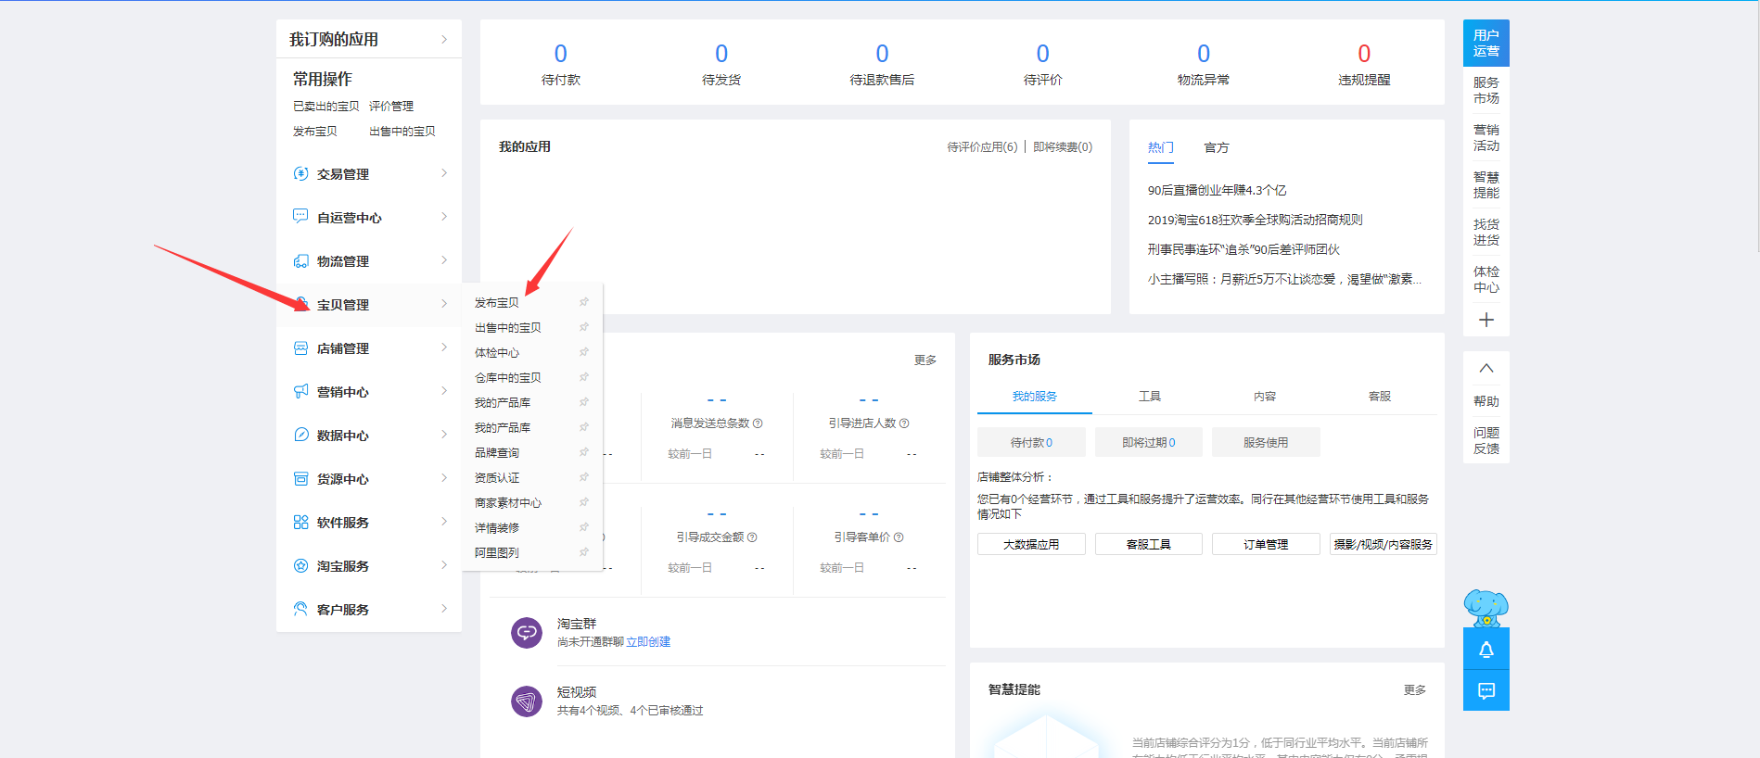Click the blue notification bell icon

click(x=1486, y=650)
